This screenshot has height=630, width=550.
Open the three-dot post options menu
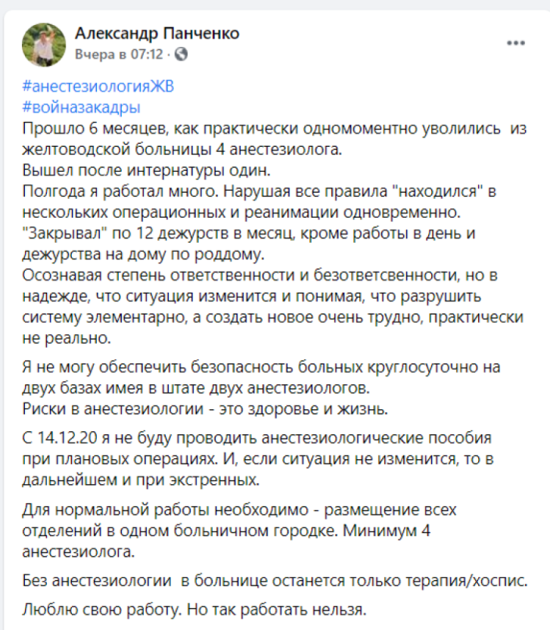click(516, 43)
